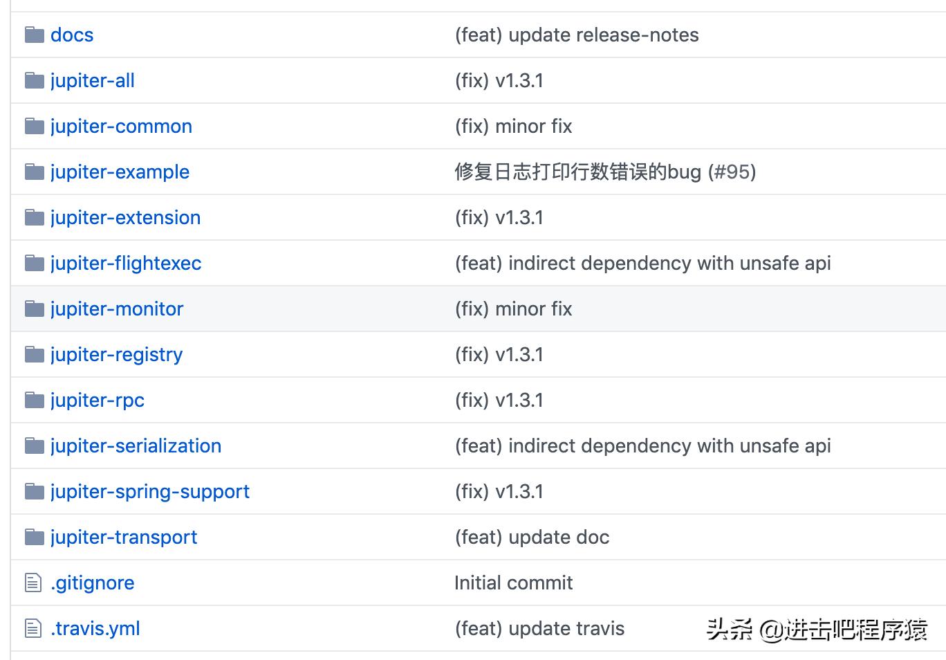946x660 pixels.
Task: Click the jupiter-transport folder icon
Action: click(x=34, y=537)
